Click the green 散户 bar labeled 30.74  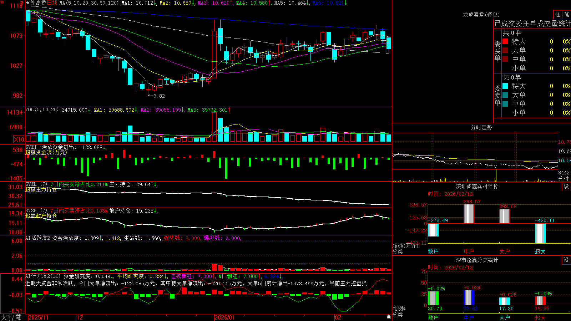(433, 298)
